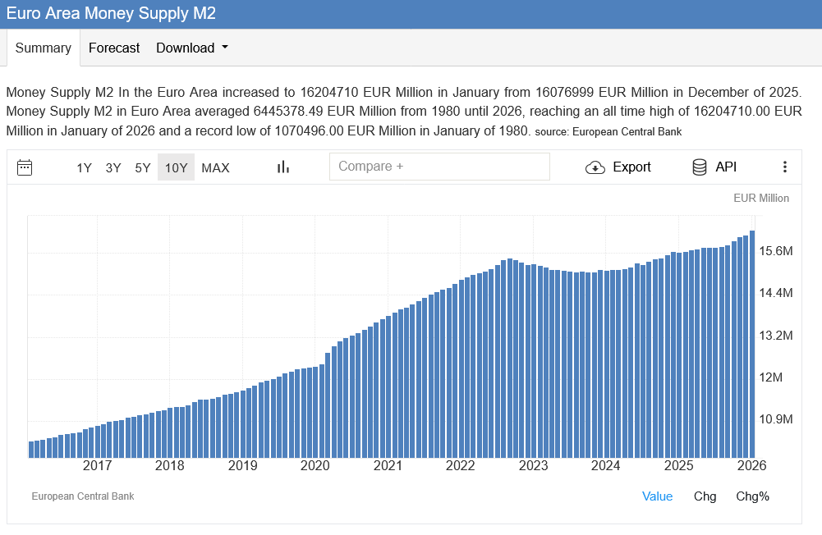Select the 3Y time range

tap(113, 167)
